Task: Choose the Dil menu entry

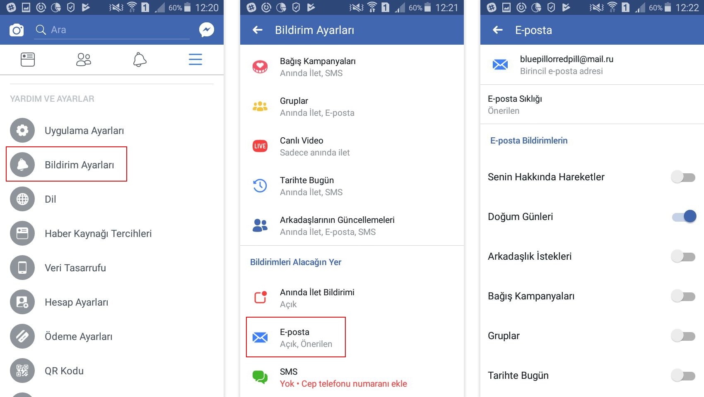Action: click(51, 199)
